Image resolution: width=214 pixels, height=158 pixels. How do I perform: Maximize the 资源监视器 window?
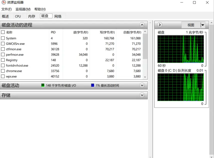194,2
